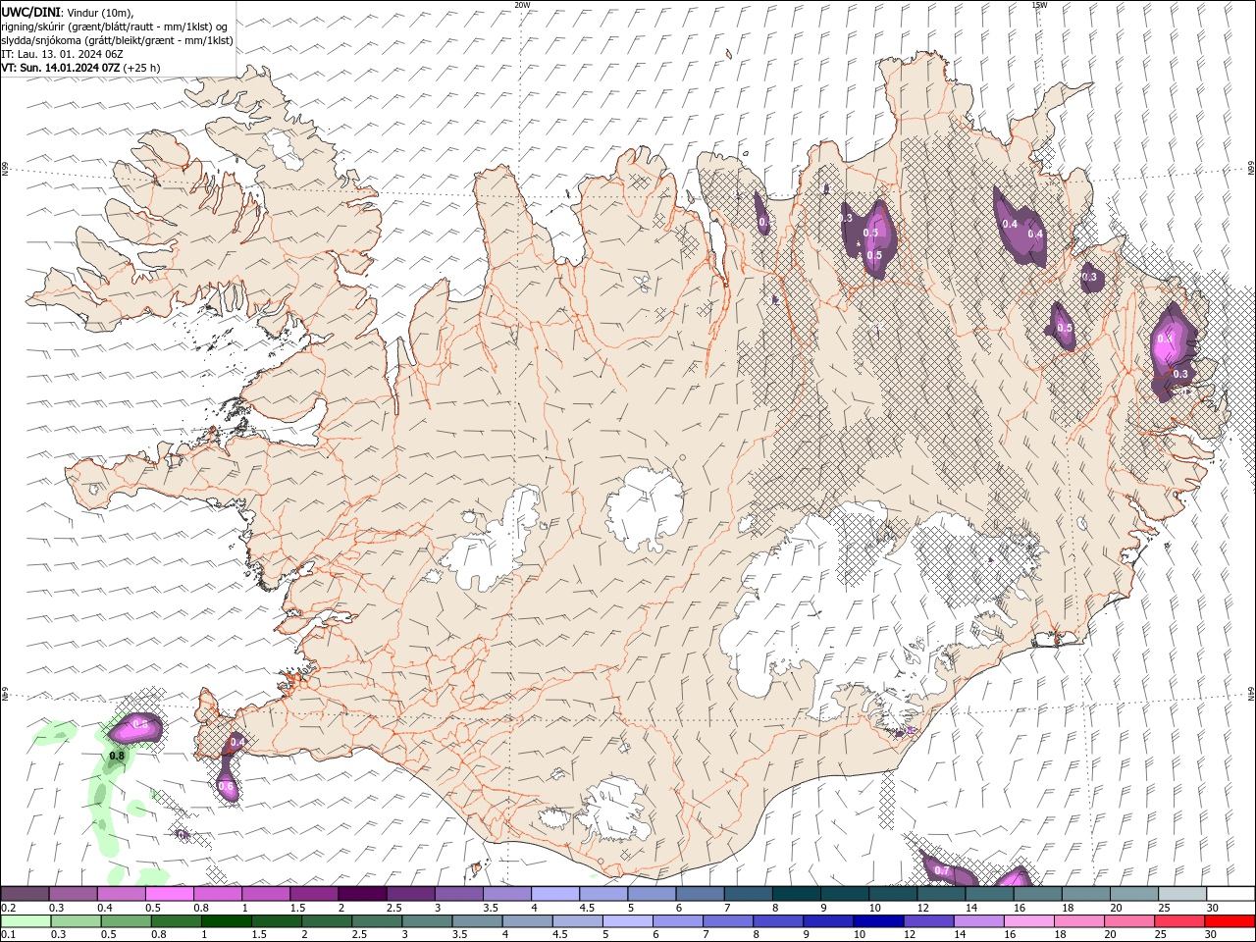Click the '25' label under the lower legend
Viewport: 1256px width, 942px height.
(1162, 935)
